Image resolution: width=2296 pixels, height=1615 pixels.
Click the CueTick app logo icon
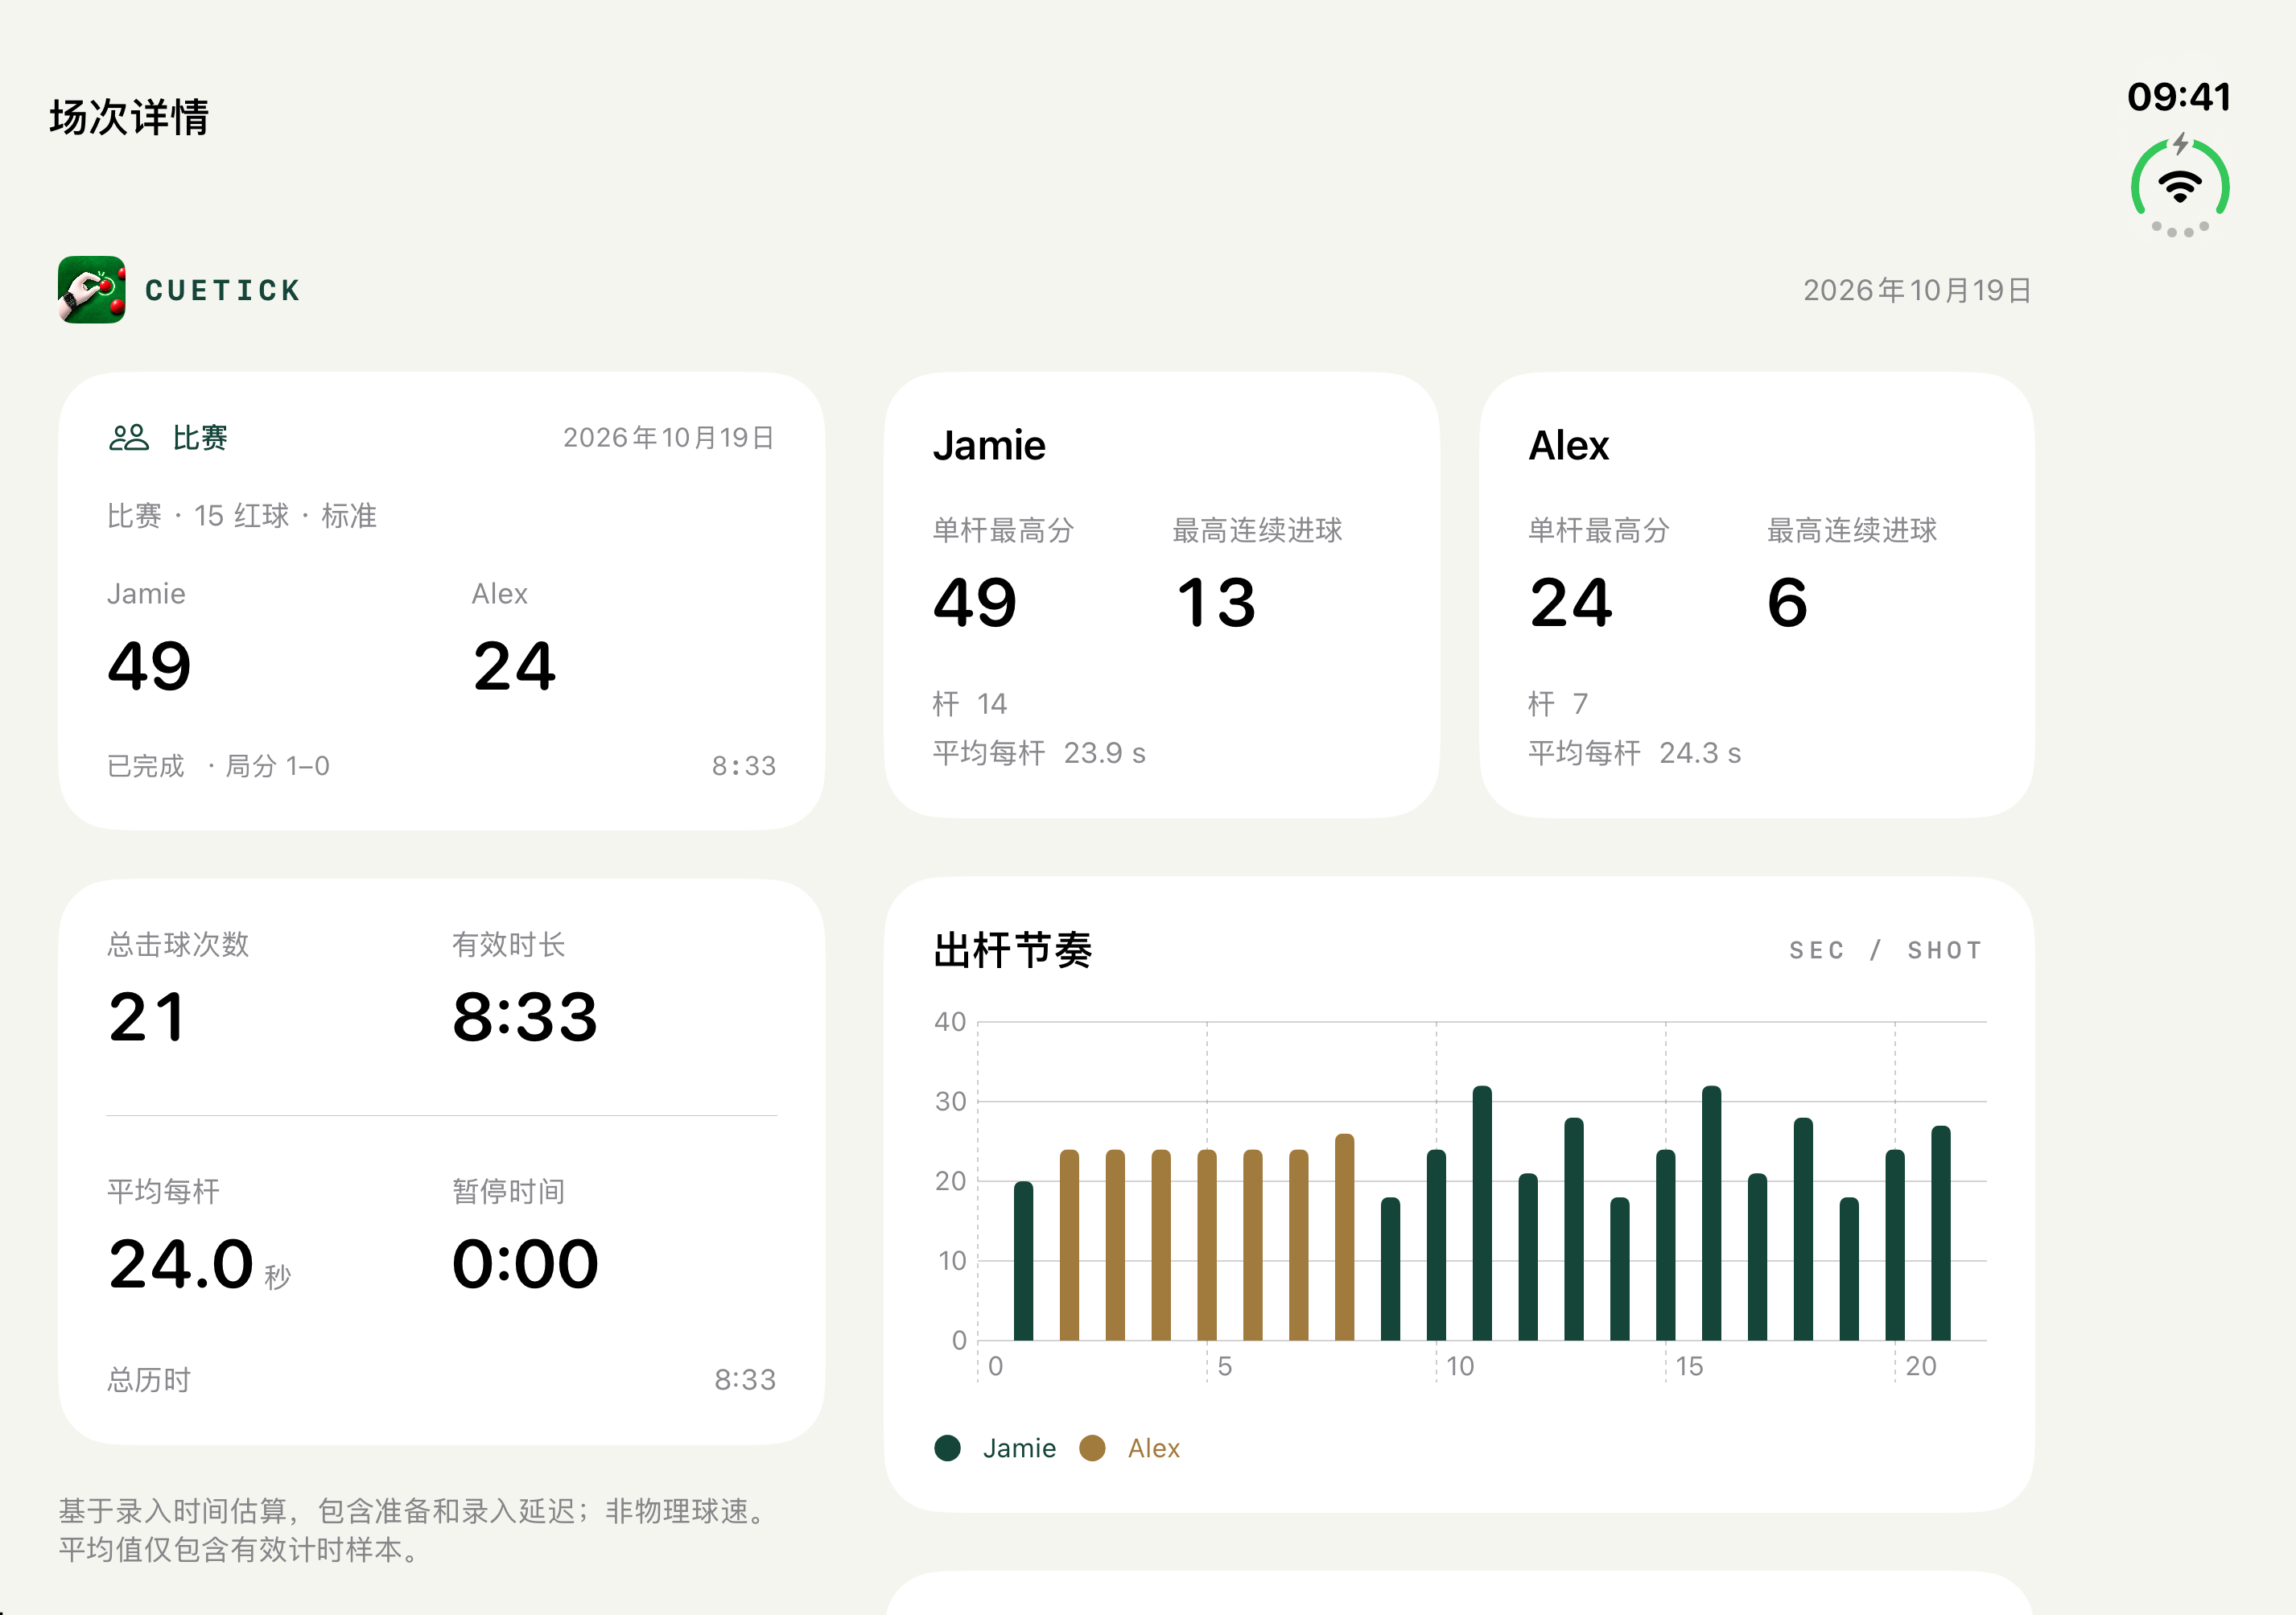click(x=92, y=290)
